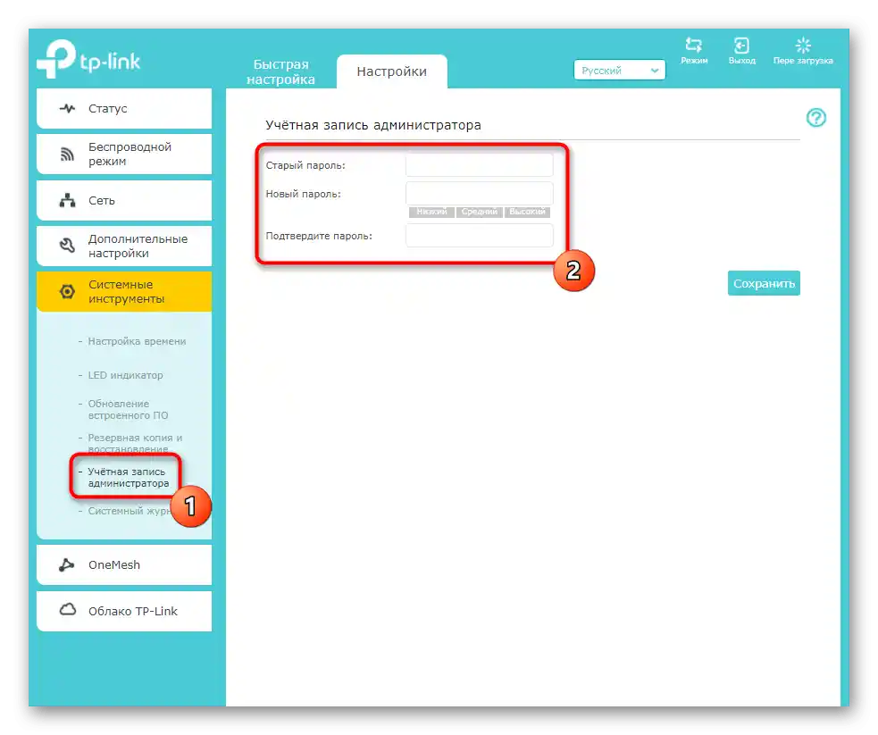This screenshot has height=735, width=878.
Task: Select Учётная запись администратора submenu item
Action: tap(129, 478)
